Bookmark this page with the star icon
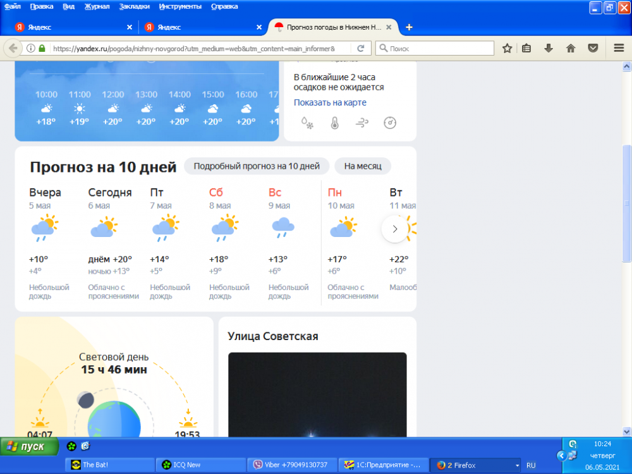The image size is (632, 474). [507, 48]
